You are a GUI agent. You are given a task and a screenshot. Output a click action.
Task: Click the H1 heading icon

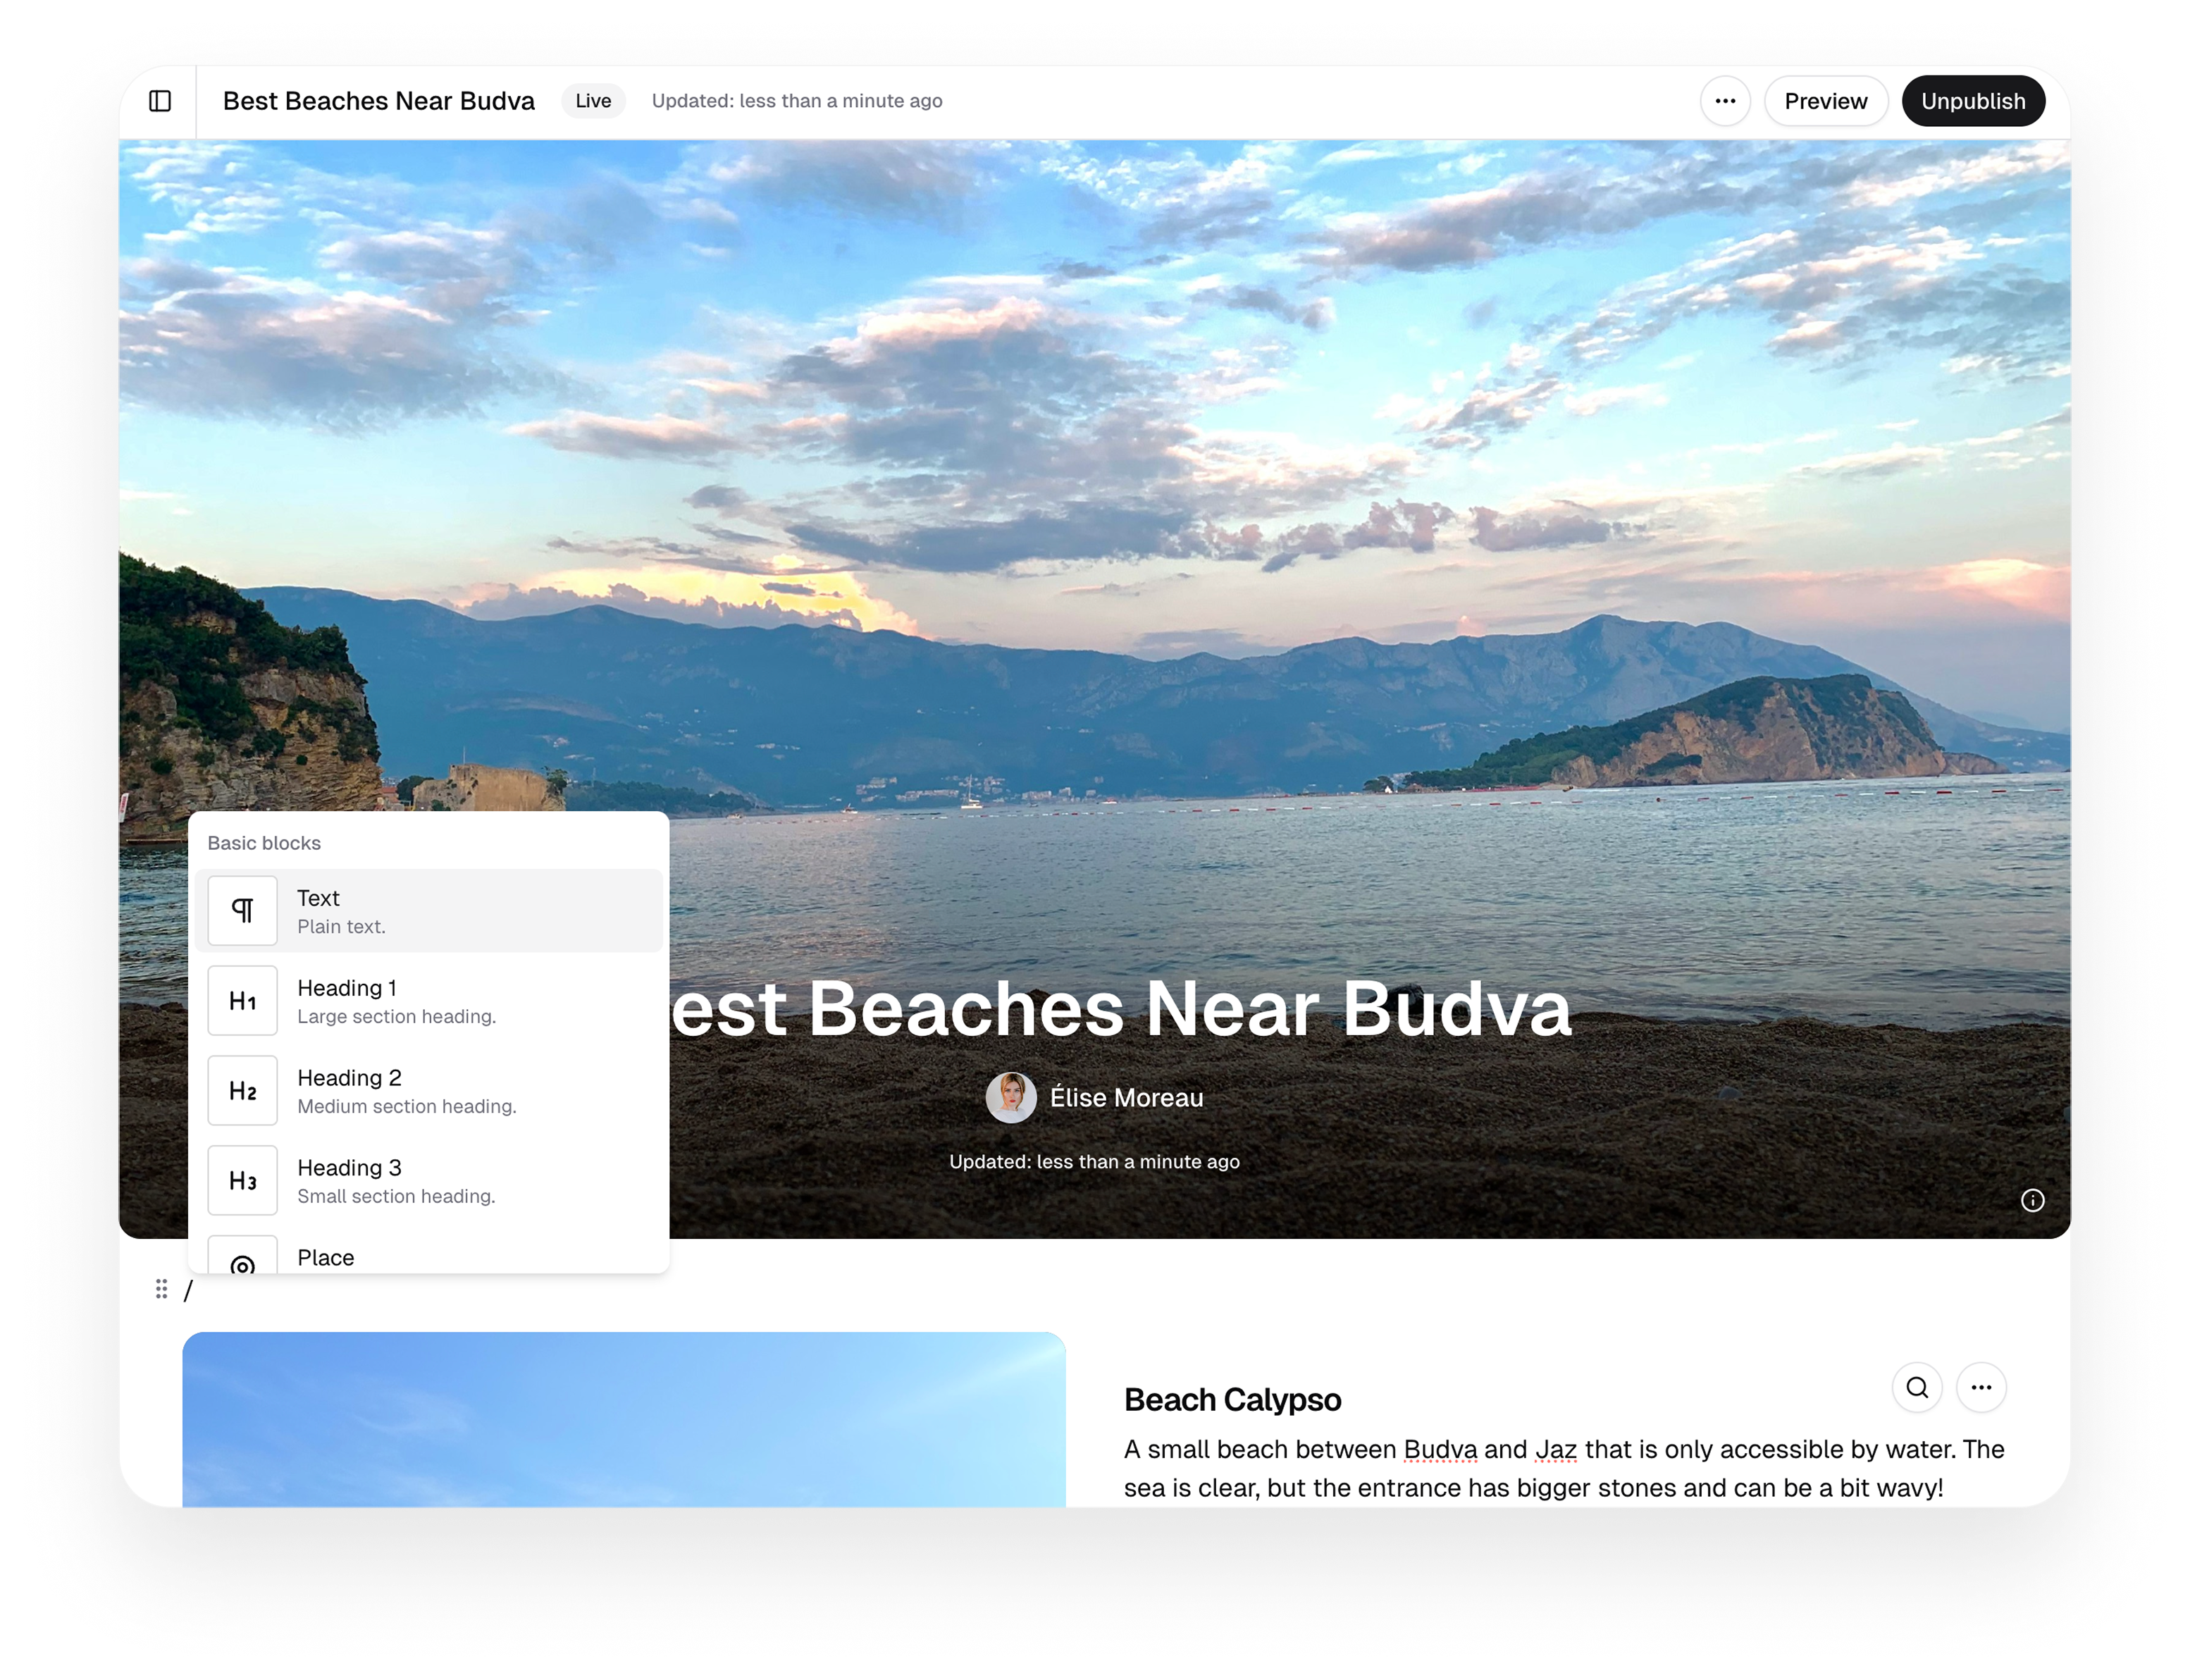242,1001
